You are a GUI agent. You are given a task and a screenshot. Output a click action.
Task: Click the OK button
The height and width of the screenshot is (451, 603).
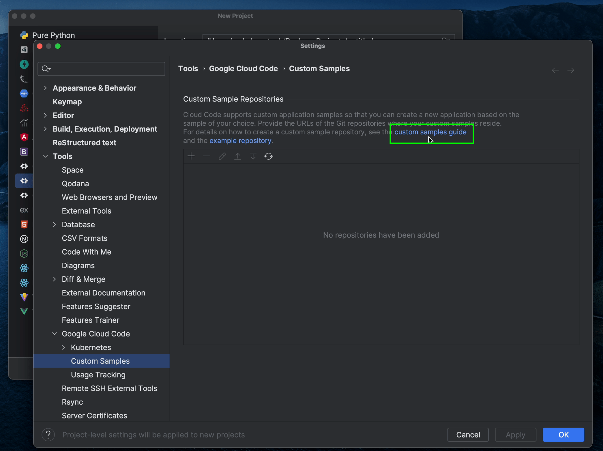tap(563, 435)
